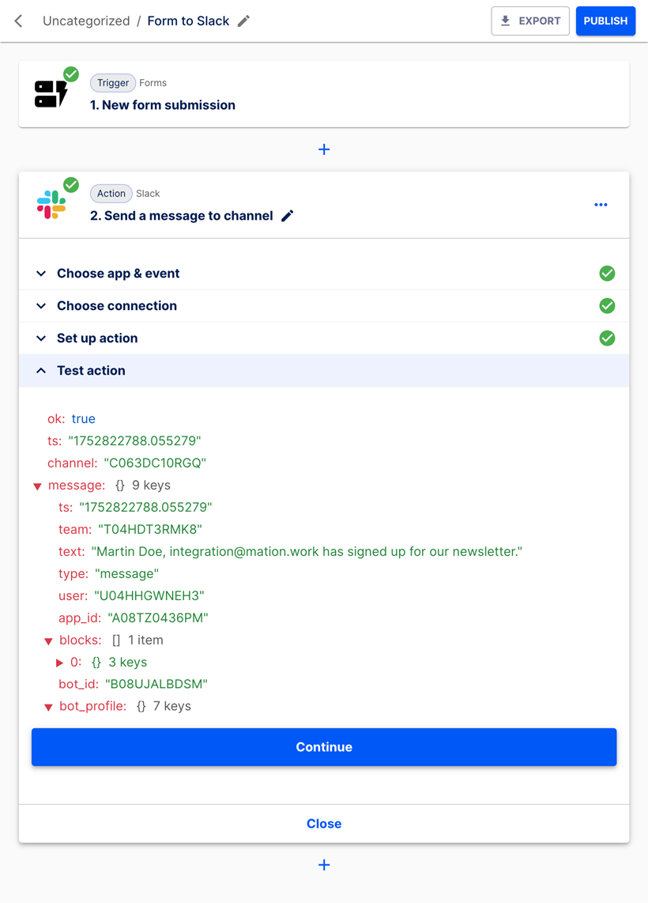Click the download icon in the Export button
Viewport: 648px width, 903px height.
pyautogui.click(x=505, y=21)
